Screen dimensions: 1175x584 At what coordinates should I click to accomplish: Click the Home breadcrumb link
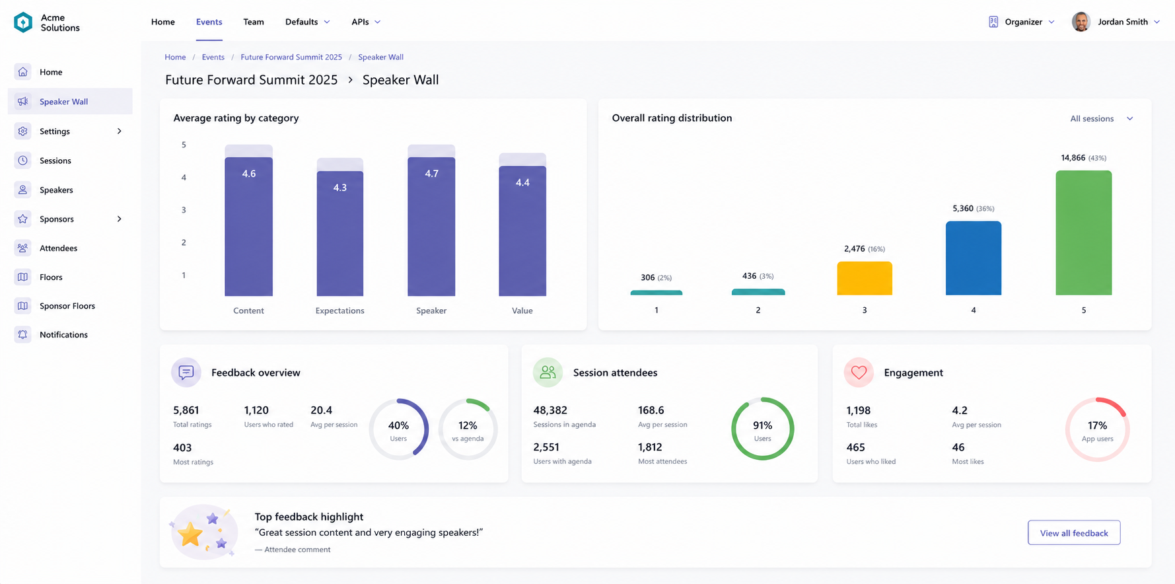(175, 57)
